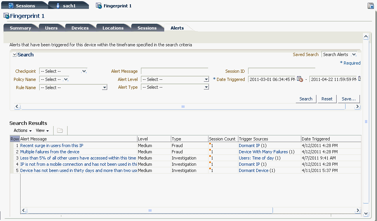377x221 pixels.
Task: Click orange session count marker in row 1
Action: tap(210, 144)
